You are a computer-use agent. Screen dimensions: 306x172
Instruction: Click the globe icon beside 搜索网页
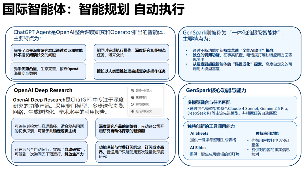pos(133,97)
